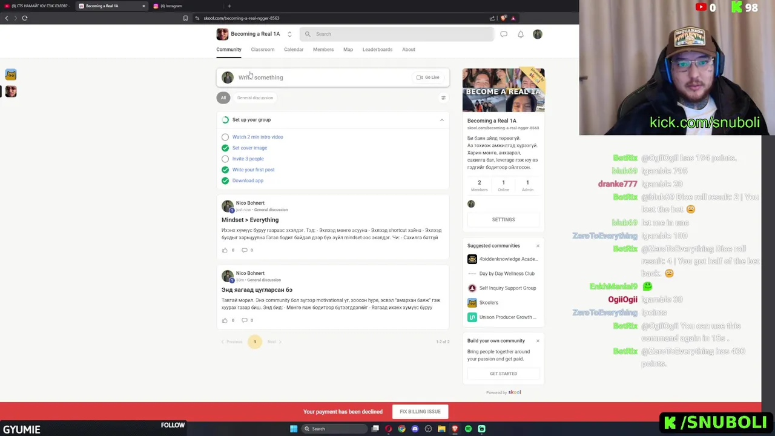Image resolution: width=775 pixels, height=436 pixels.
Task: Check off Invite 3 people step
Action: (225, 159)
